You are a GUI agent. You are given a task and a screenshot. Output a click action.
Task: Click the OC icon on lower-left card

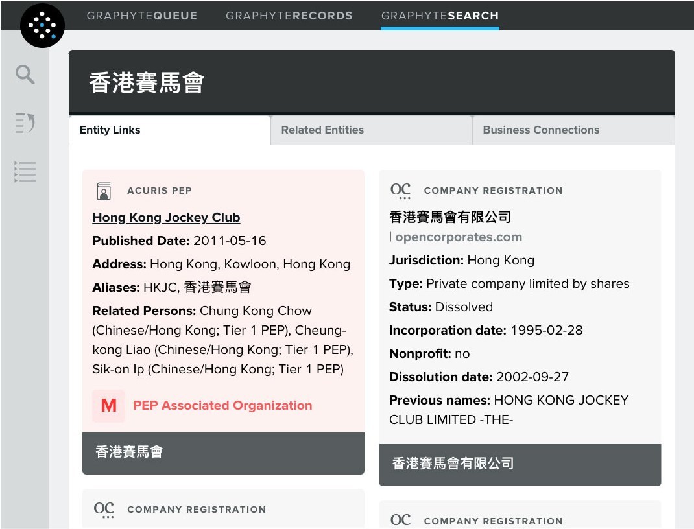point(104,510)
